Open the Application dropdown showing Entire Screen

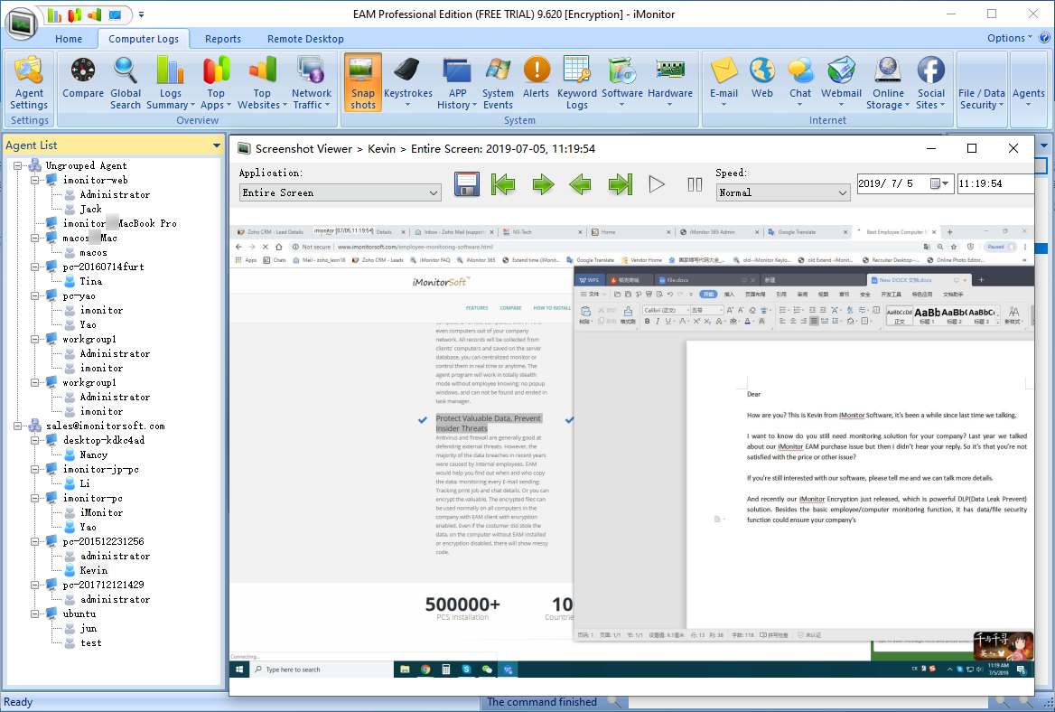point(341,193)
